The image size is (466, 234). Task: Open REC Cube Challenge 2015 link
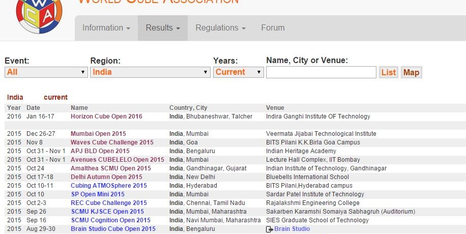pyautogui.click(x=109, y=203)
